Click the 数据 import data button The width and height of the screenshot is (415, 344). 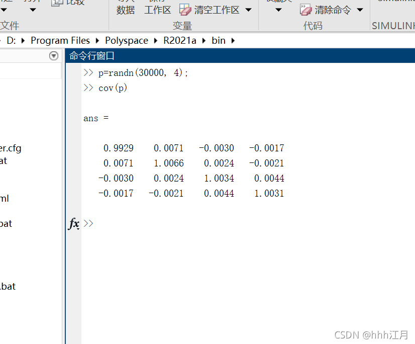(126, 10)
